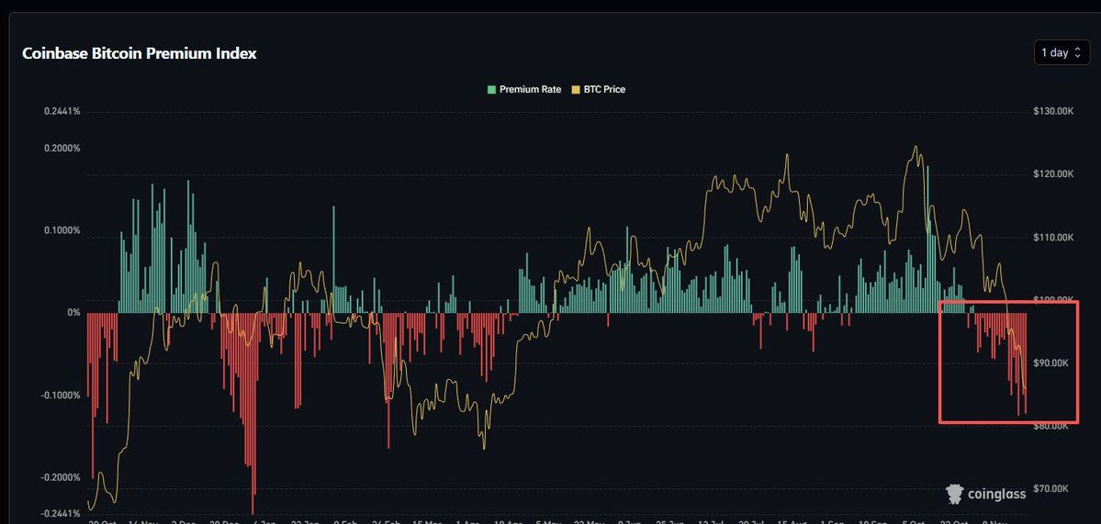Click the yellow BTC Price color swatch
1101x524 pixels.
577,90
